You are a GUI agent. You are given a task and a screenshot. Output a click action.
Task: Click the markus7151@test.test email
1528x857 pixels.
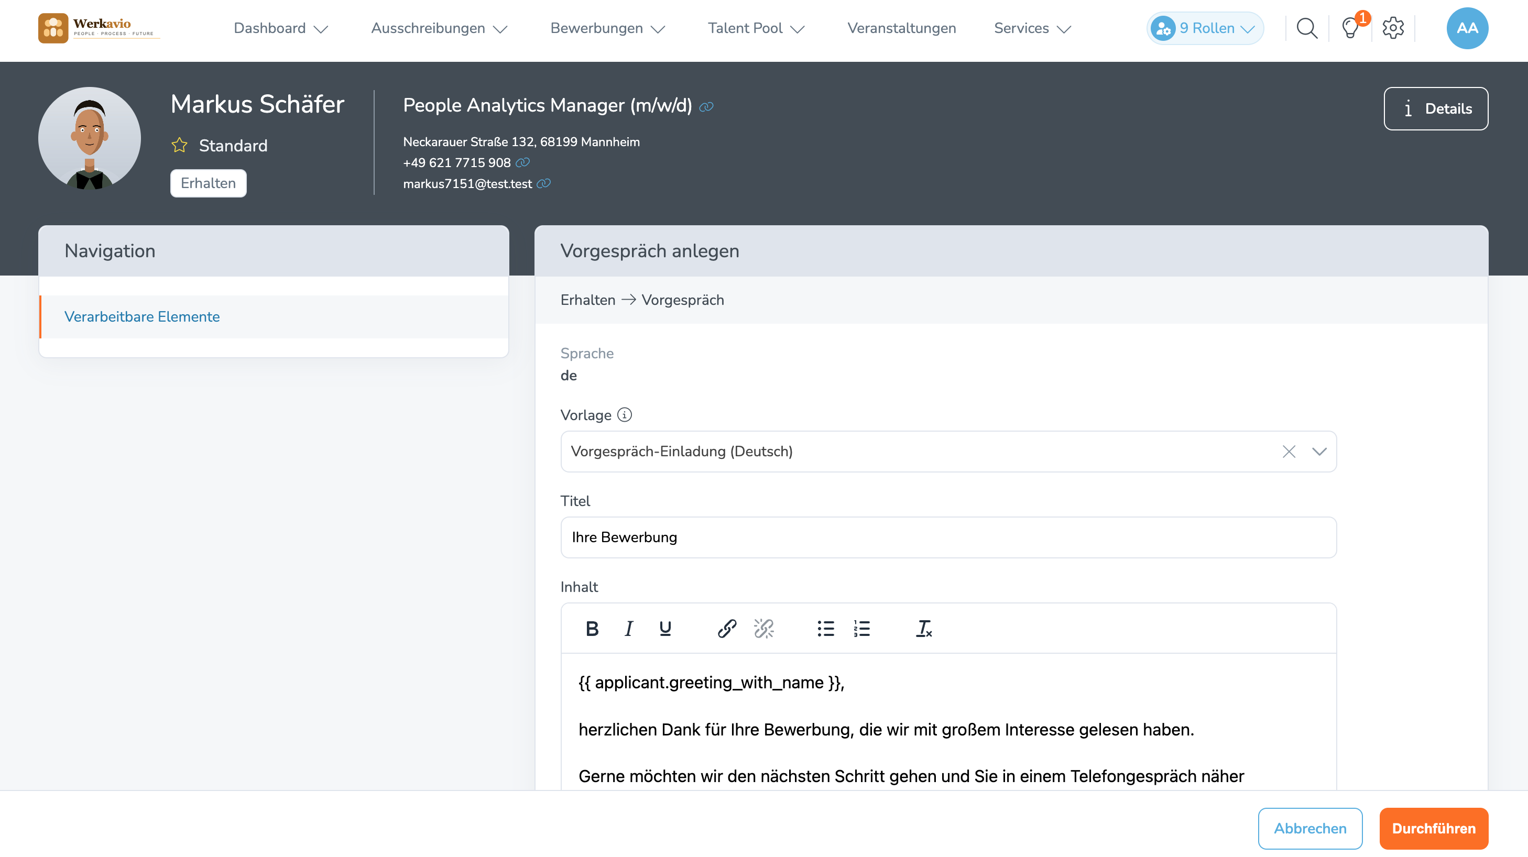[x=467, y=184]
